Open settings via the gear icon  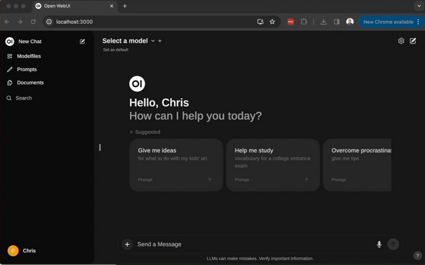tap(401, 41)
